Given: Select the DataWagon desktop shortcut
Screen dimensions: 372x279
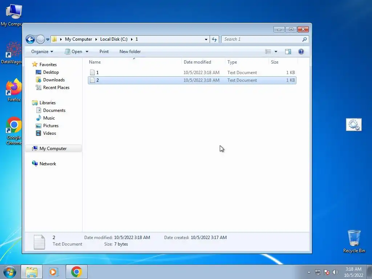Looking at the screenshot, I should pos(12,53).
